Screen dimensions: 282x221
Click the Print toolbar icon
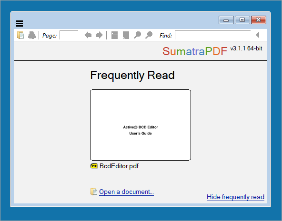32,35
